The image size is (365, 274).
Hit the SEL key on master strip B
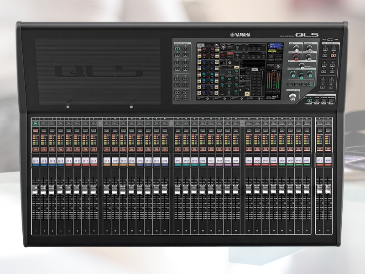click(x=328, y=123)
